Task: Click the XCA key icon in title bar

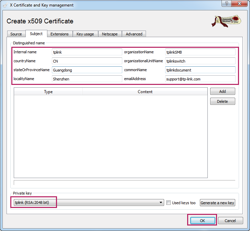Action: [5, 5]
